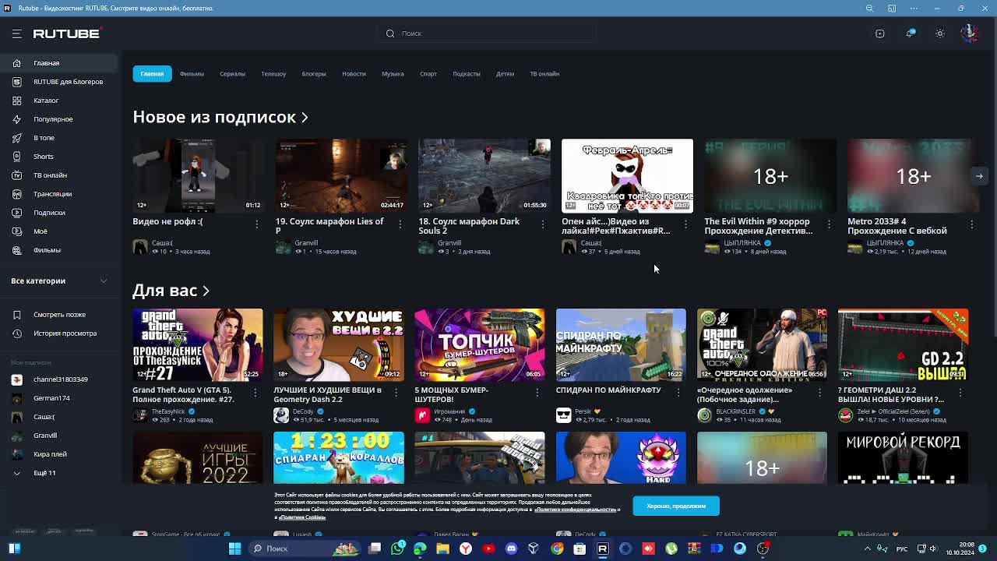Open Каталог from the sidebar
This screenshot has width=997, height=561.
tap(59, 101)
